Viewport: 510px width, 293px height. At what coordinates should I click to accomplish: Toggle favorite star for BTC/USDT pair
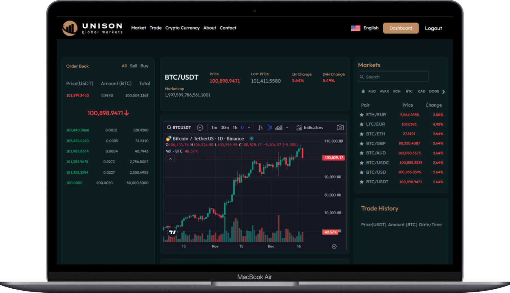point(362,182)
